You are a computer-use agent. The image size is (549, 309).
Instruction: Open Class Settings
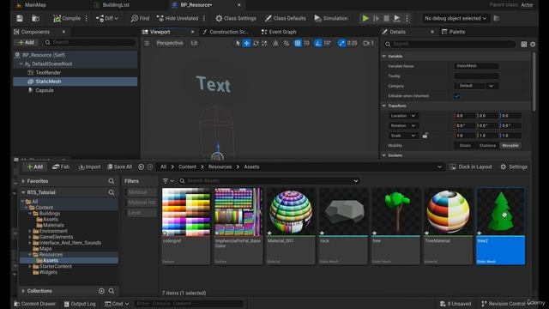tap(236, 18)
